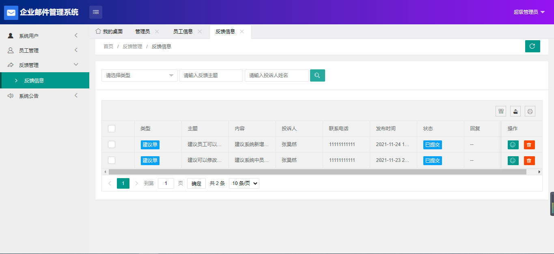Click the 反馈管理 breadcrumb link
Image resolution: width=554 pixels, height=254 pixels.
132,47
